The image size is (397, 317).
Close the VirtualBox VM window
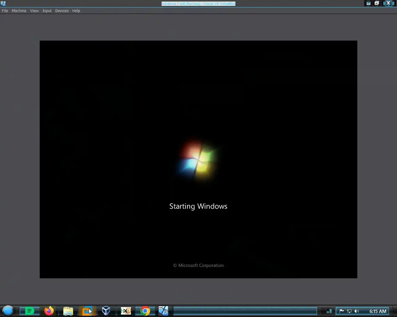click(388, 3)
